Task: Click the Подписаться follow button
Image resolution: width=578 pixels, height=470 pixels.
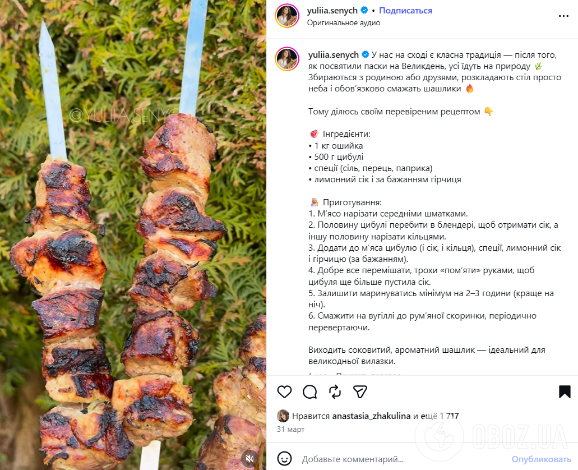Action: (405, 11)
